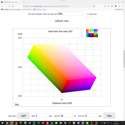The image size is (125, 125).
Task: Click the step degrees input field
Action: pyautogui.click(x=42, y=116)
